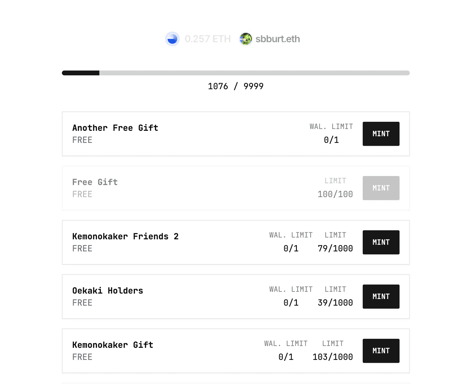Click the Kemonokaker Friends 2 title
Image resolution: width=453 pixels, height=384 pixels.
pyautogui.click(x=125, y=236)
